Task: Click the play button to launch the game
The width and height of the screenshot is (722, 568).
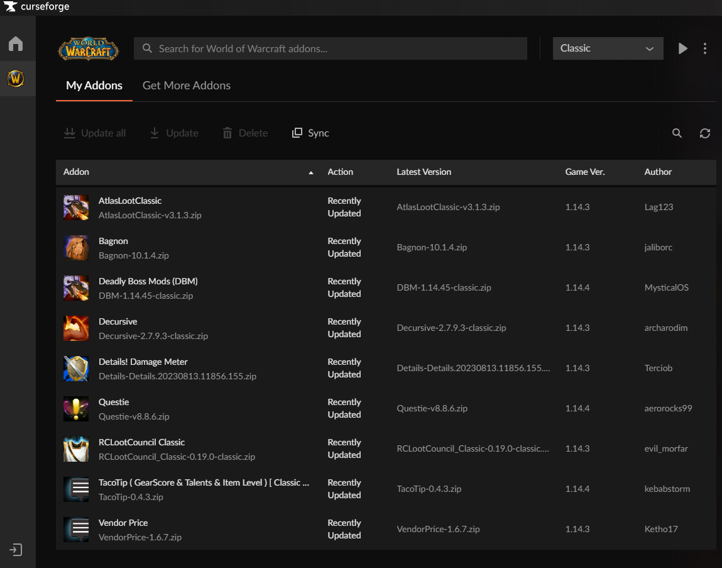Action: point(683,48)
